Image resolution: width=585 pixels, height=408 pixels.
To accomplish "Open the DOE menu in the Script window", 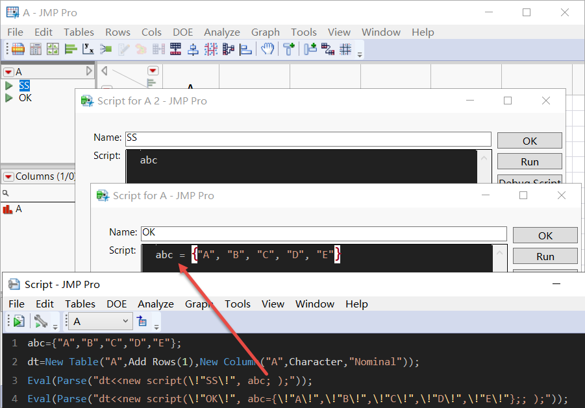I will coord(116,304).
